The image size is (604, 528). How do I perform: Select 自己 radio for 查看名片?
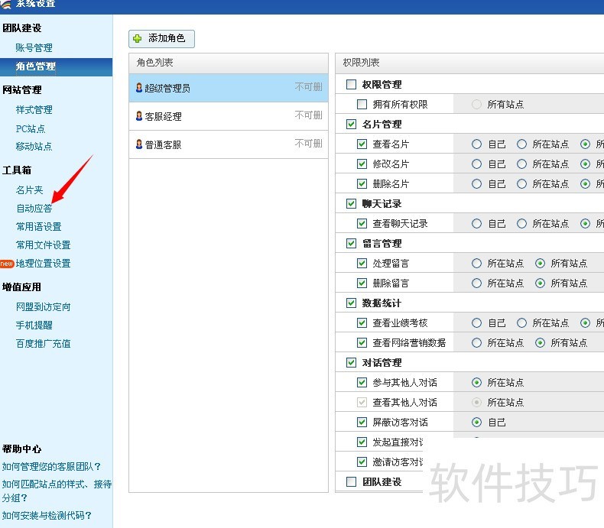pos(477,144)
